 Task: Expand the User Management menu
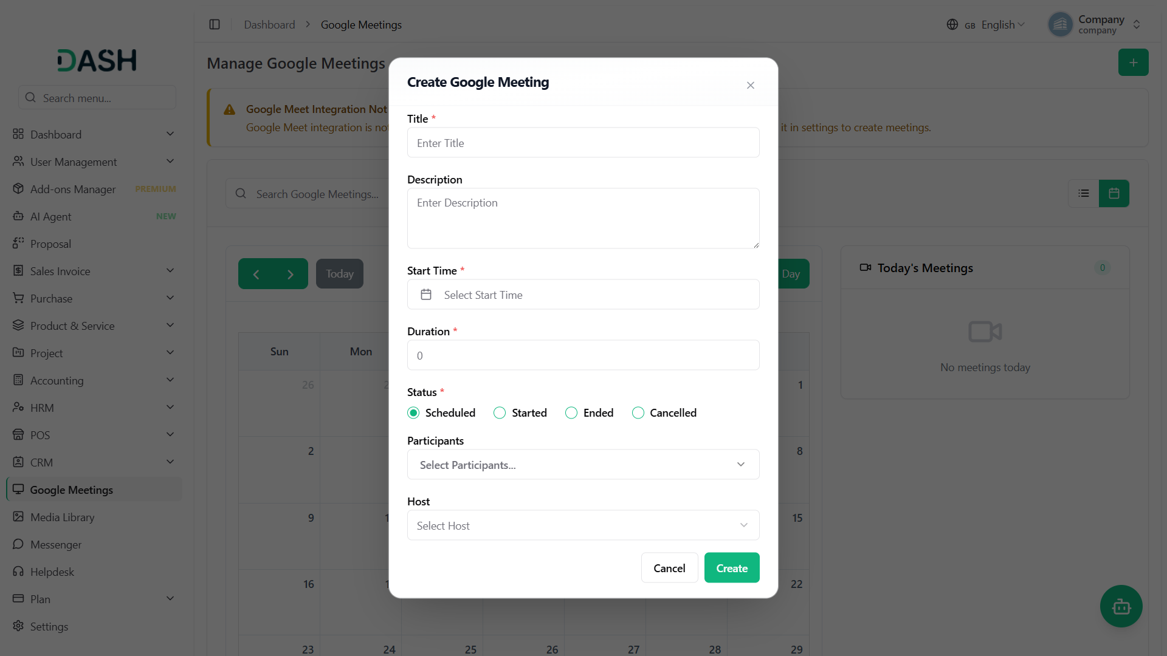(94, 162)
